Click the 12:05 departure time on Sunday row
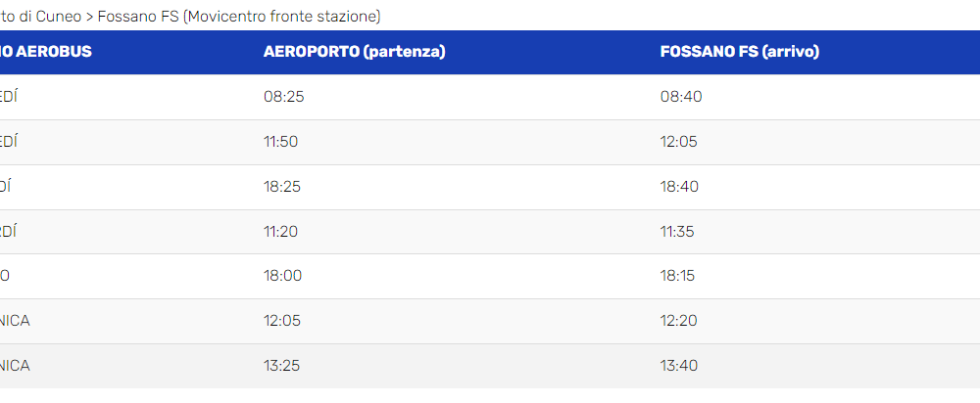This screenshot has height=403, width=980. [282, 321]
